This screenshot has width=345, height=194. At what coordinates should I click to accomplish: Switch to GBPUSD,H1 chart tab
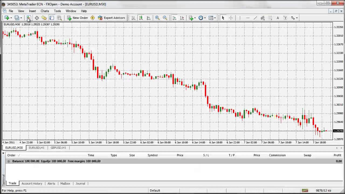(58, 148)
